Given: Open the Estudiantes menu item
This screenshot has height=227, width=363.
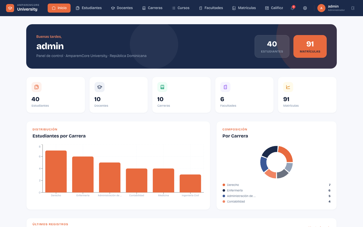Looking at the screenshot, I should 89,8.
